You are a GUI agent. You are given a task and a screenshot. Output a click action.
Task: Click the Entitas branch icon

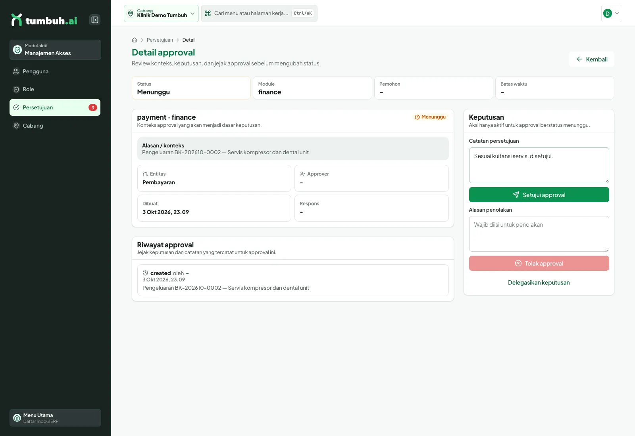pos(145,174)
